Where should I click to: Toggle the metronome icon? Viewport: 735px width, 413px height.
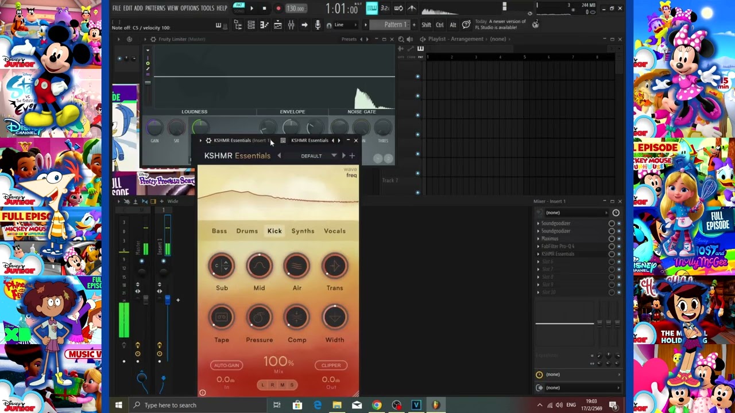pyautogui.click(x=412, y=8)
